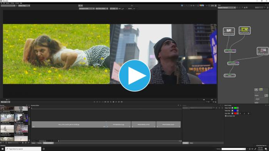269x151 pixels.
Task: Click the large blue play button overlay
Action: point(135,75)
